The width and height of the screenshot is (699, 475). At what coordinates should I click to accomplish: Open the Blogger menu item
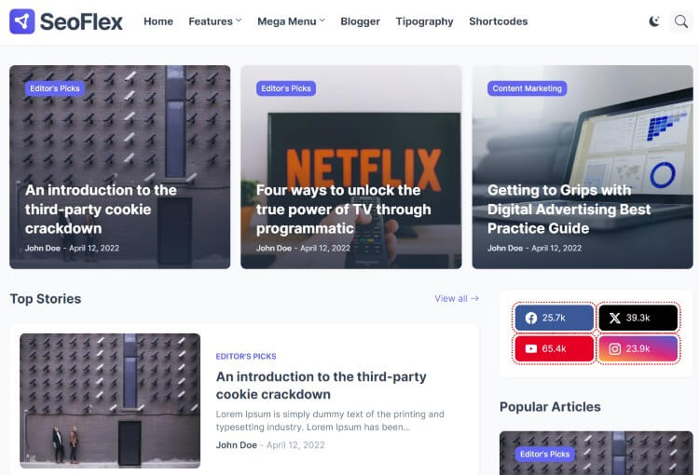tap(360, 21)
